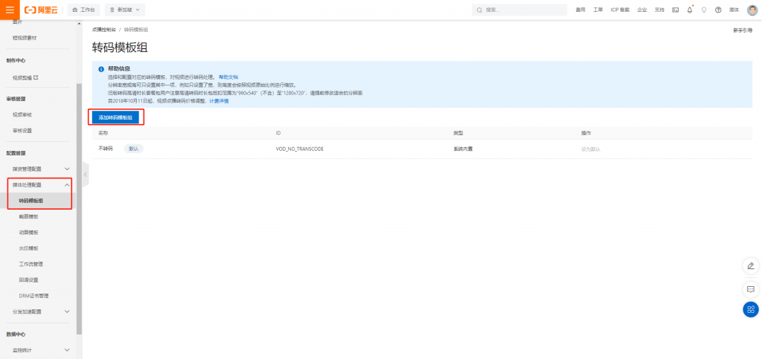
Task: Expand the 新加坡 region dropdown
Action: 124,10
